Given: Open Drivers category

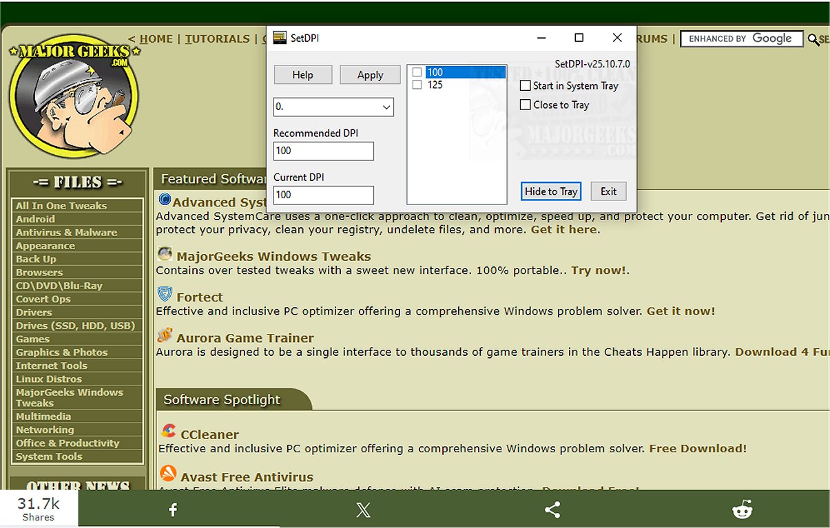Looking at the screenshot, I should pos(34,312).
